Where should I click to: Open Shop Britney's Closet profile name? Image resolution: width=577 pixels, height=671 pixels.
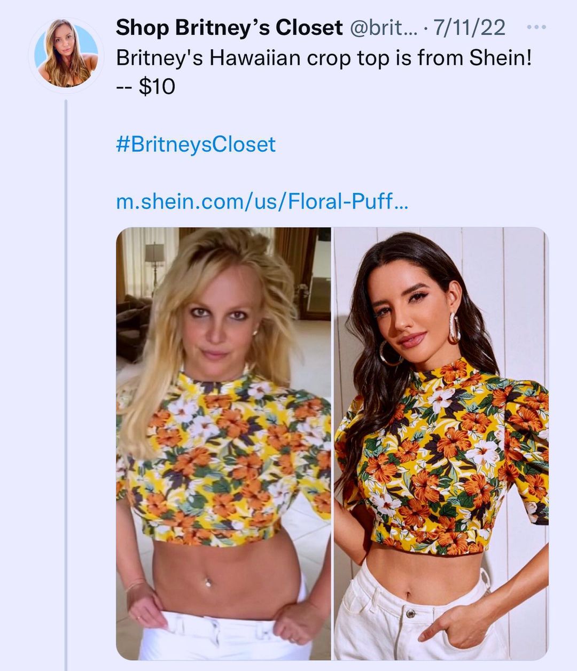(x=229, y=27)
